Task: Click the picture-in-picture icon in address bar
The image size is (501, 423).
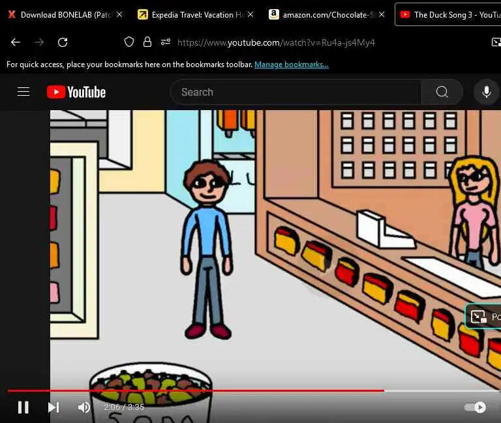Action: [496, 42]
